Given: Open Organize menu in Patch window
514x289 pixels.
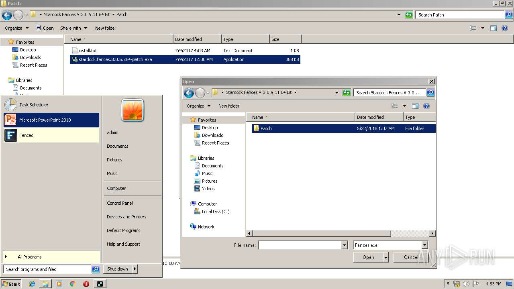Looking at the screenshot, I should click(x=17, y=28).
